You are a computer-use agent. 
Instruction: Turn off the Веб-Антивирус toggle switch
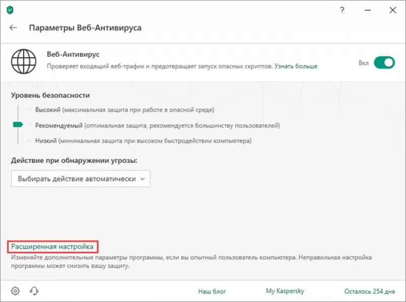tap(384, 63)
